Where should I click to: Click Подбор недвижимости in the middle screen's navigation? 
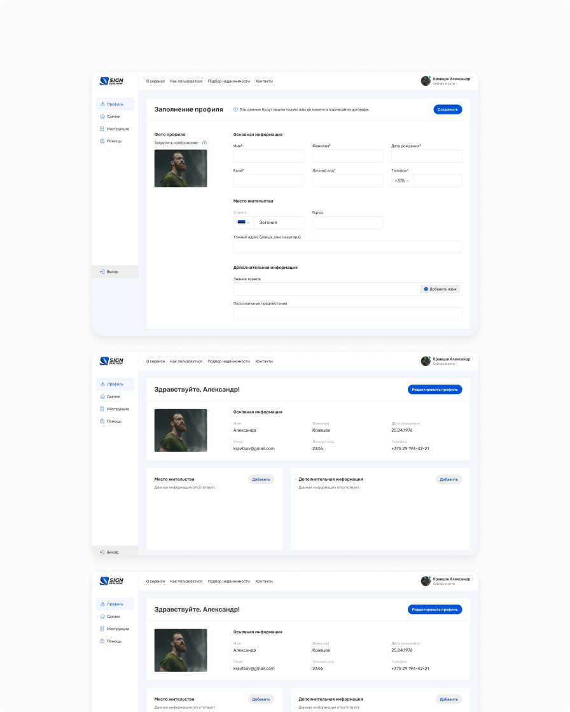click(228, 362)
